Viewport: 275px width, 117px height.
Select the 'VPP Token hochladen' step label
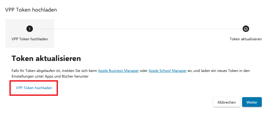click(x=30, y=39)
